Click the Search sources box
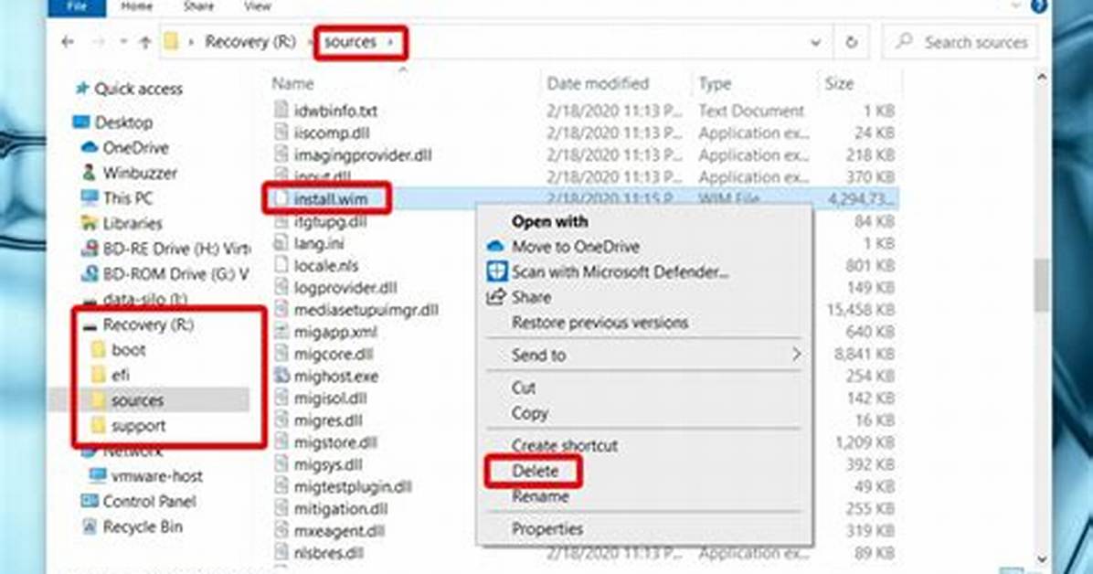 960,43
